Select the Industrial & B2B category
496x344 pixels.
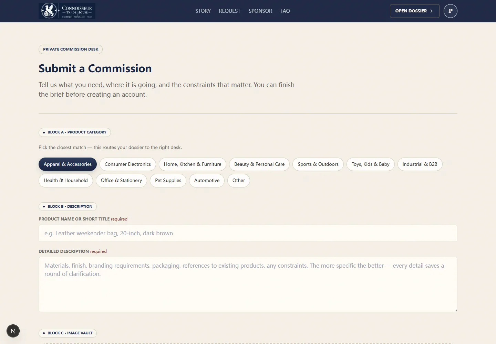tap(420, 164)
